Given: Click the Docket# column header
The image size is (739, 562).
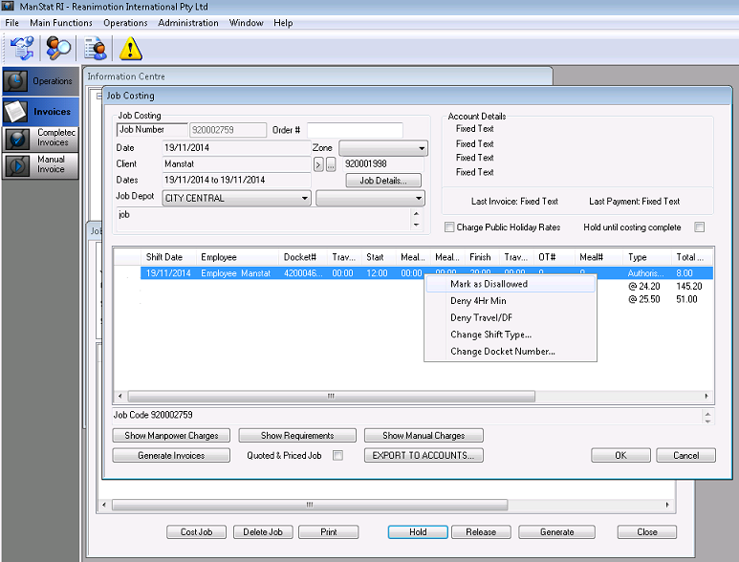Looking at the screenshot, I should pos(303,257).
